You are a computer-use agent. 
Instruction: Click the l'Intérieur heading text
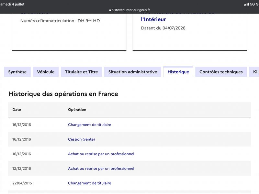[153, 19]
